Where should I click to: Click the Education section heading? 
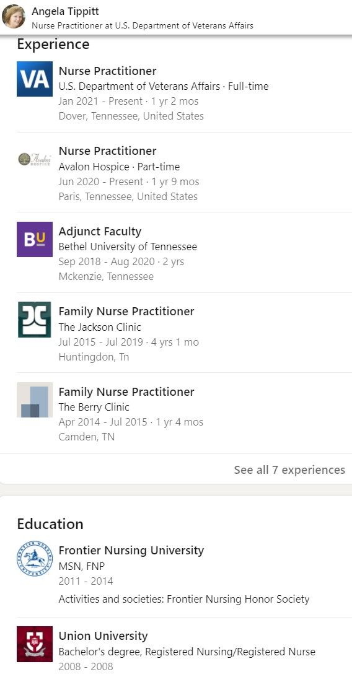50,524
